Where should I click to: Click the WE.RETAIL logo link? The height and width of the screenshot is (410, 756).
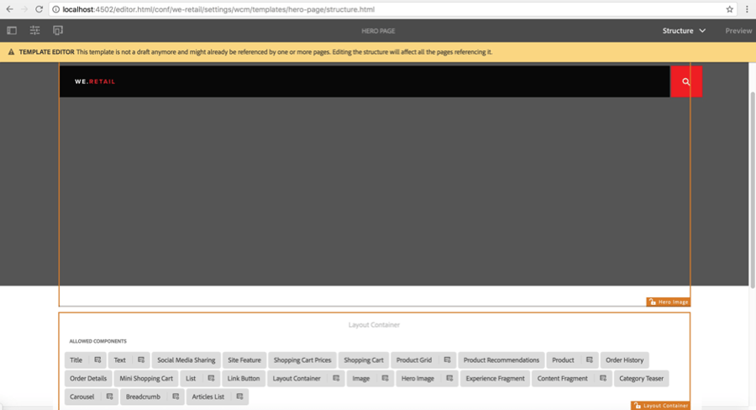pyautogui.click(x=95, y=81)
